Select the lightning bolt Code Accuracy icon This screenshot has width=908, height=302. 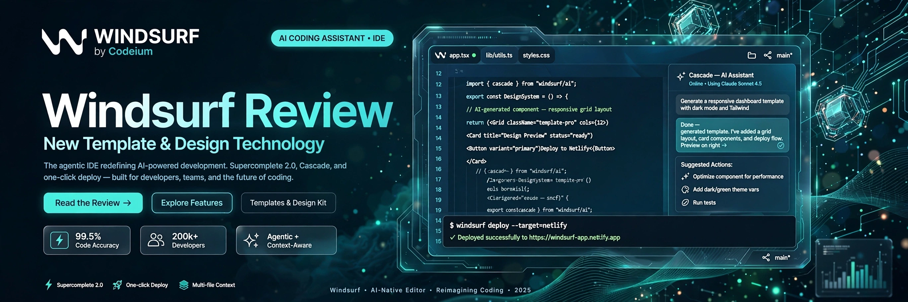click(59, 240)
